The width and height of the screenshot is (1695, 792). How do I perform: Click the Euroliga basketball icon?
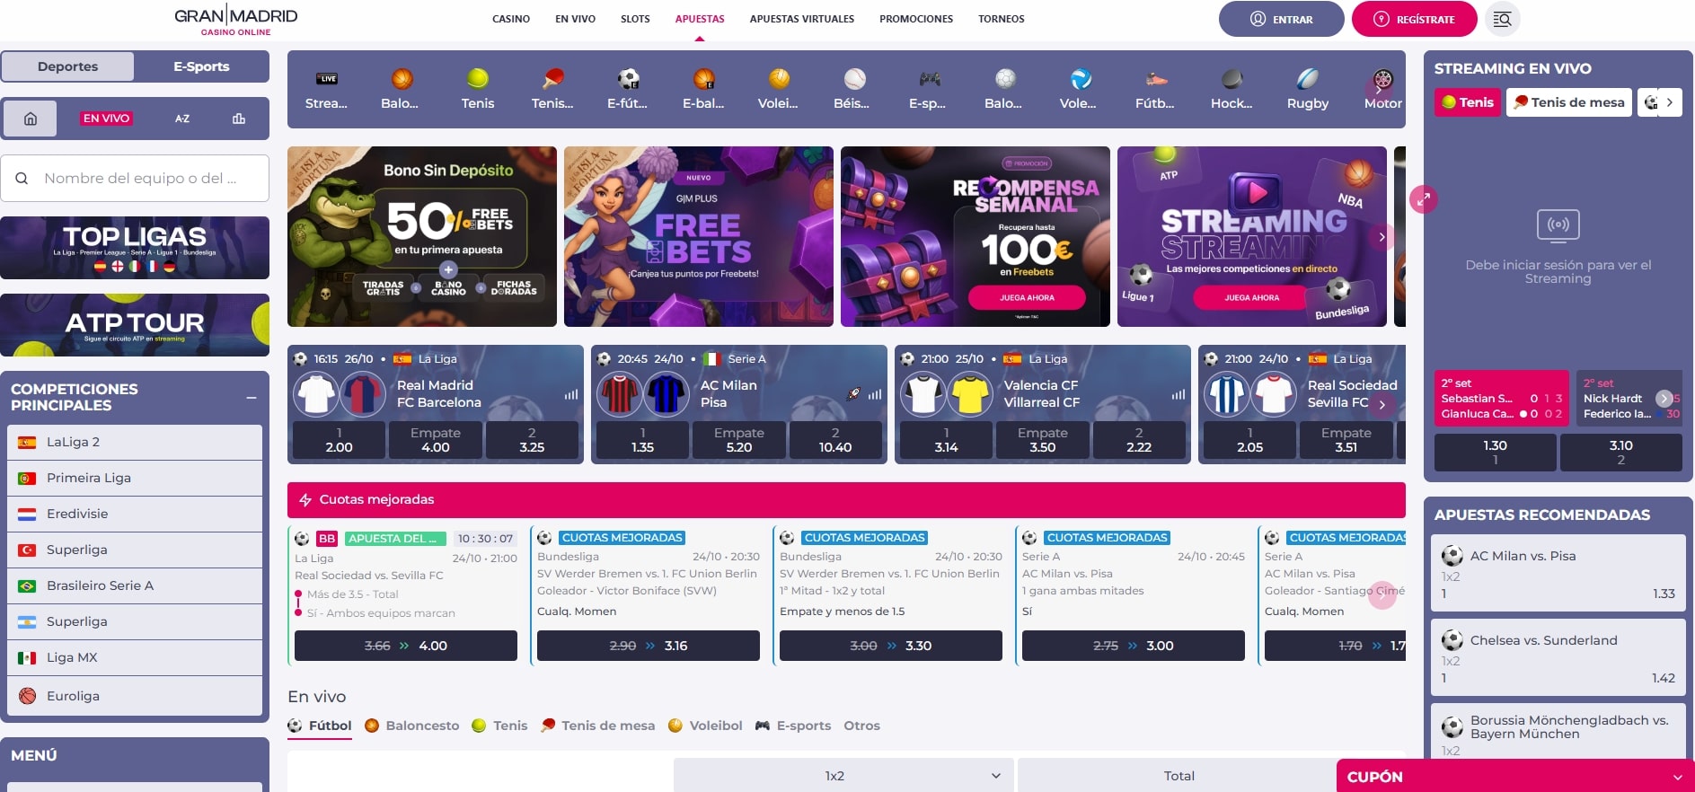click(x=27, y=696)
